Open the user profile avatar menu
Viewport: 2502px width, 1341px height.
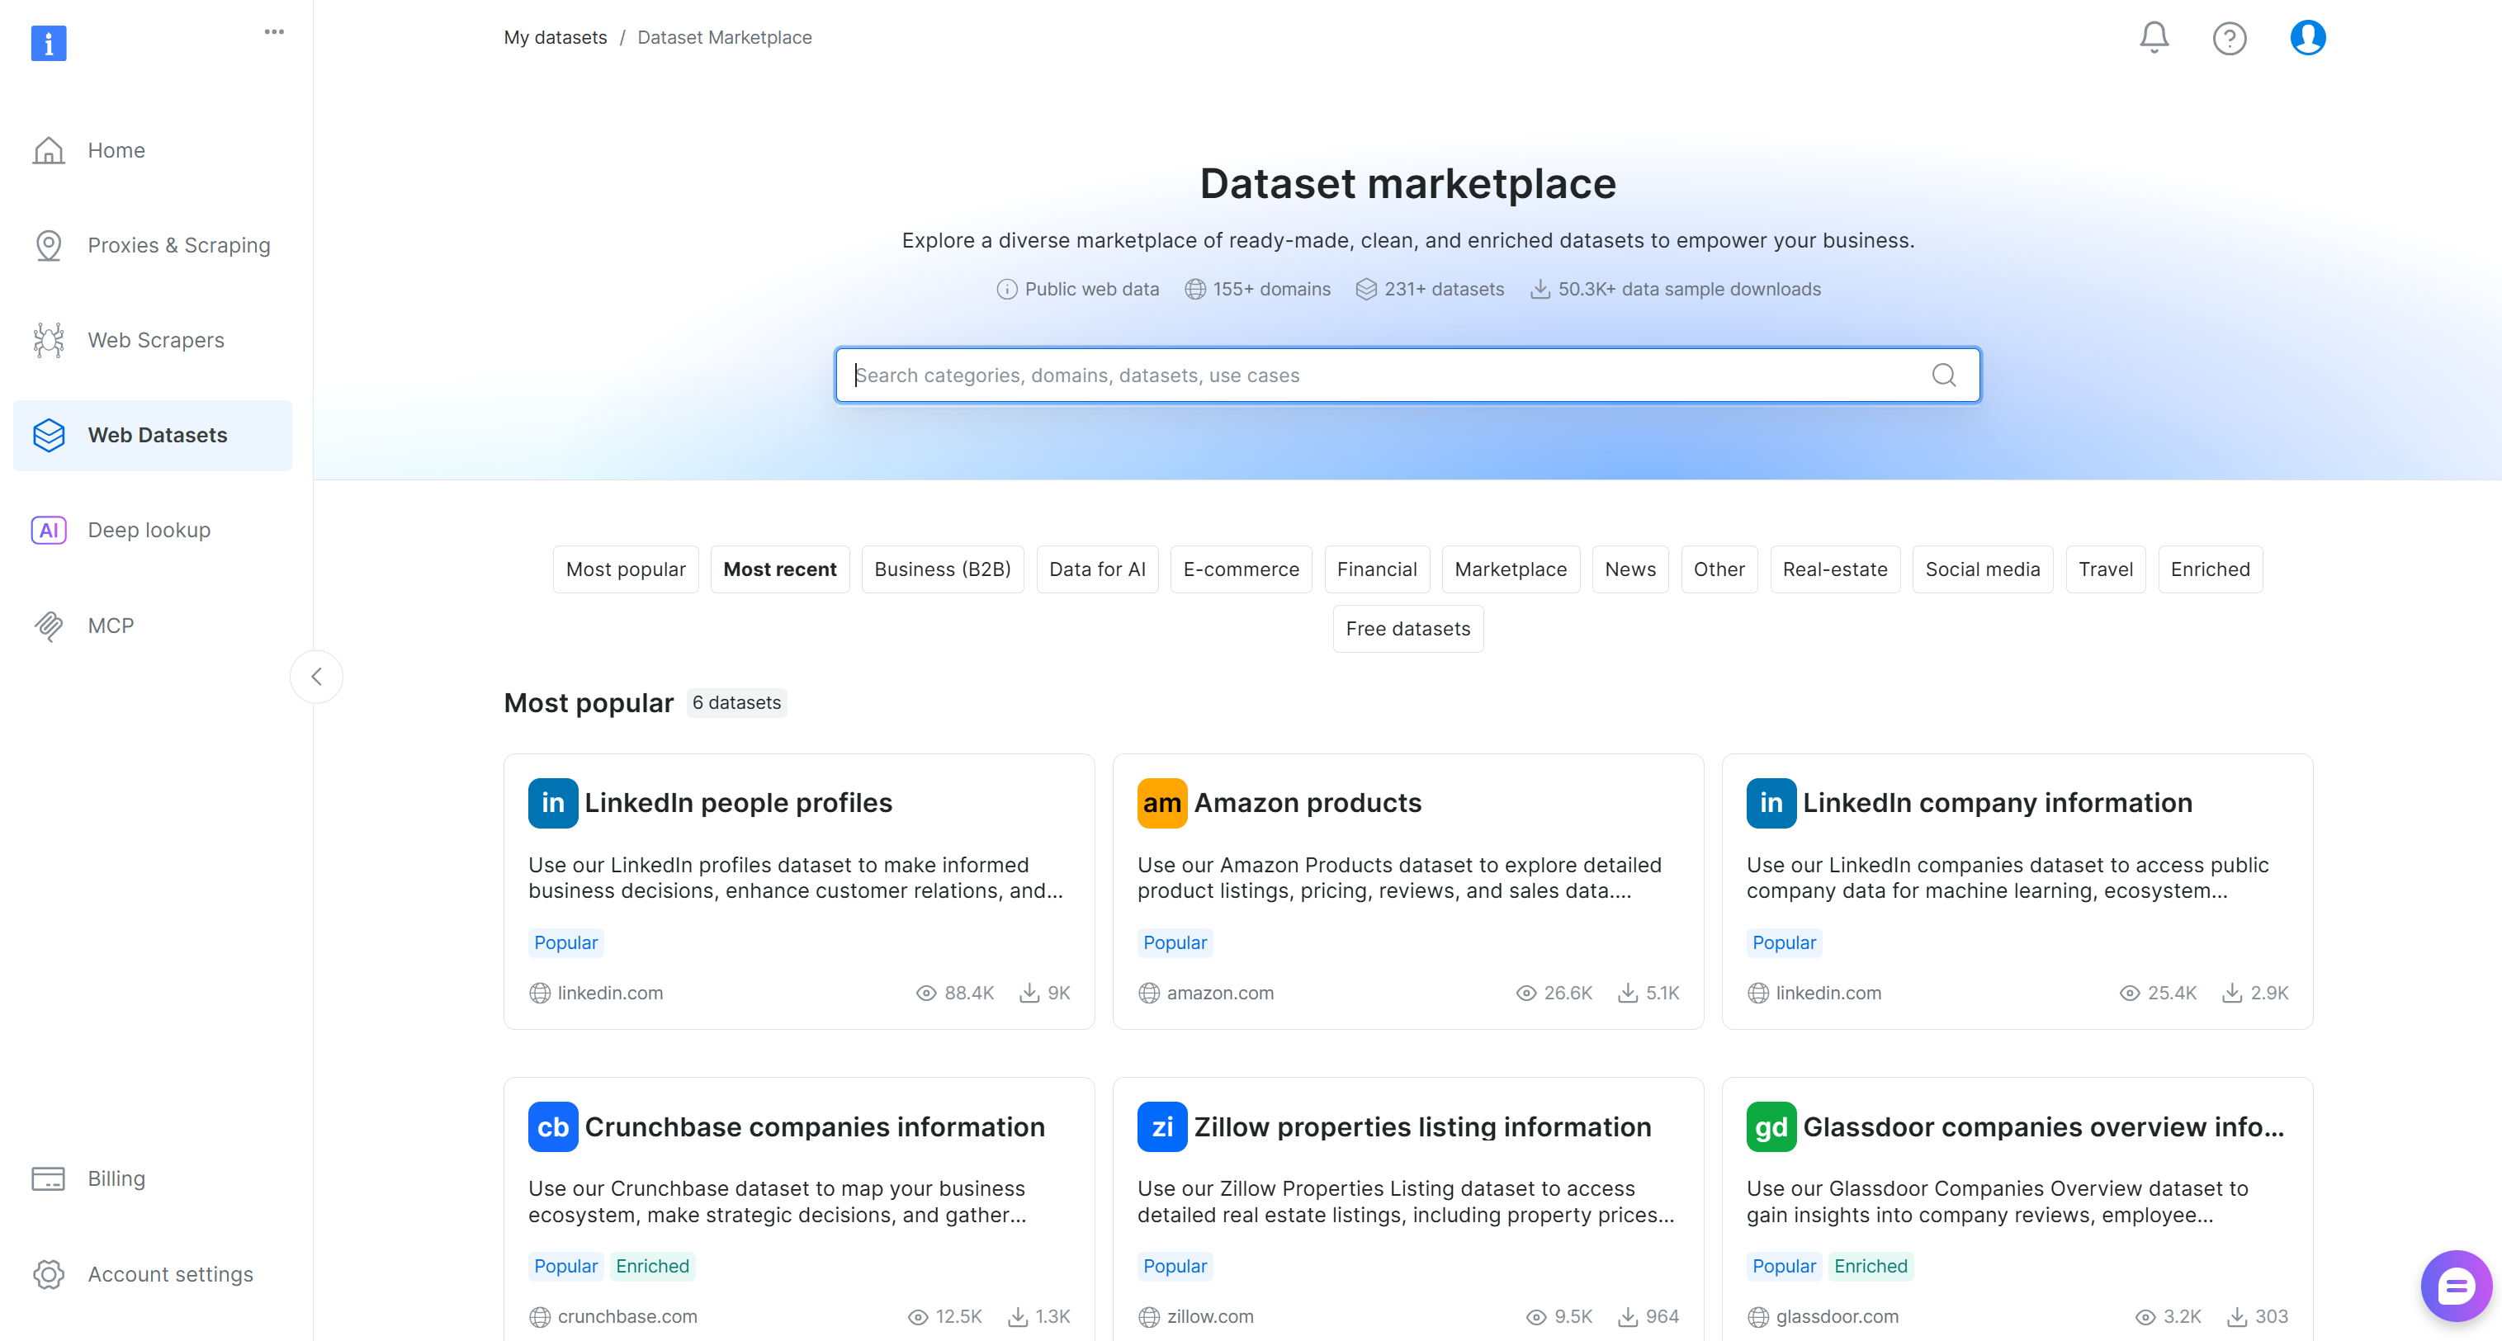(x=2308, y=37)
